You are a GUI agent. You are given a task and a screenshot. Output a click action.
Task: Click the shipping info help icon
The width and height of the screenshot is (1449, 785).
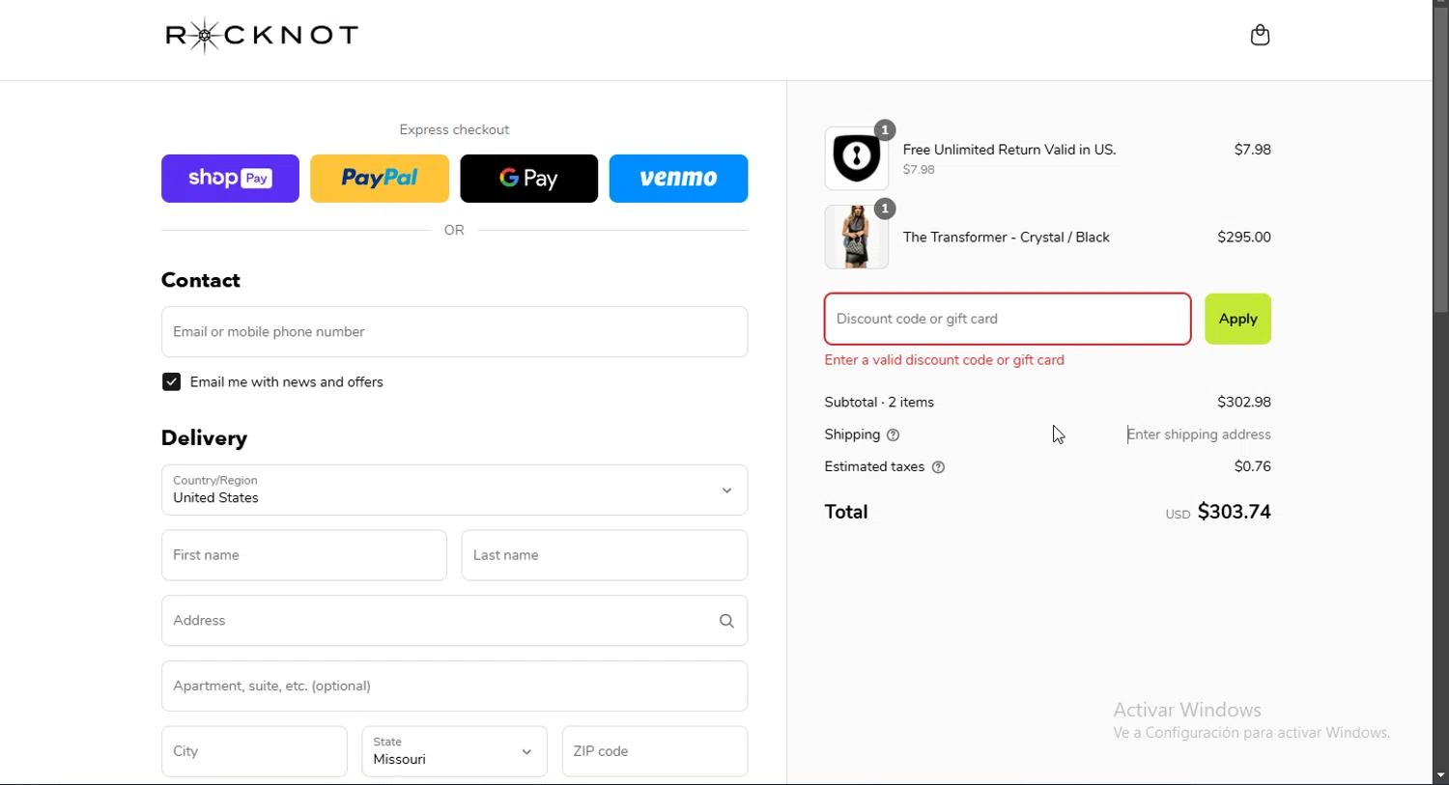point(894,435)
